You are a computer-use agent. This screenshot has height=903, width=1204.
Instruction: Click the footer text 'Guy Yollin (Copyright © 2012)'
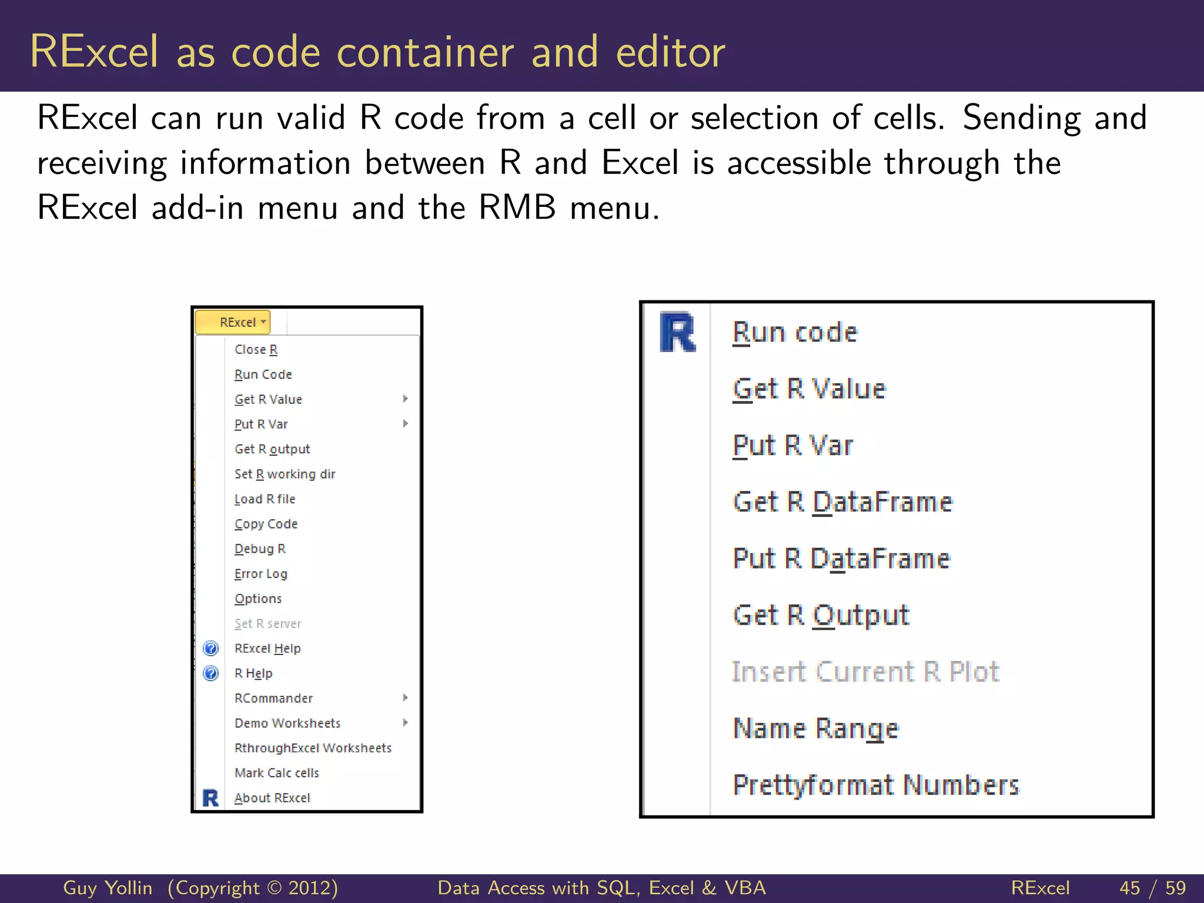(x=200, y=888)
